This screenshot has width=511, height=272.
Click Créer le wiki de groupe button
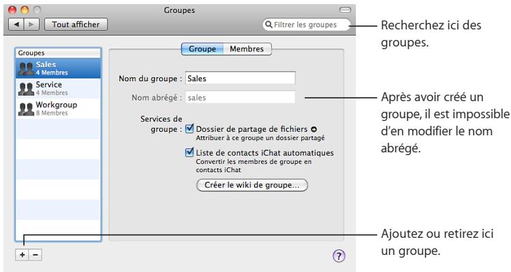click(252, 185)
